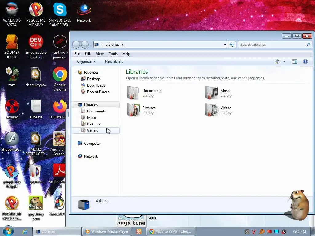Open Embarcadero Dev-C++ desktop icon

[x=36, y=47]
